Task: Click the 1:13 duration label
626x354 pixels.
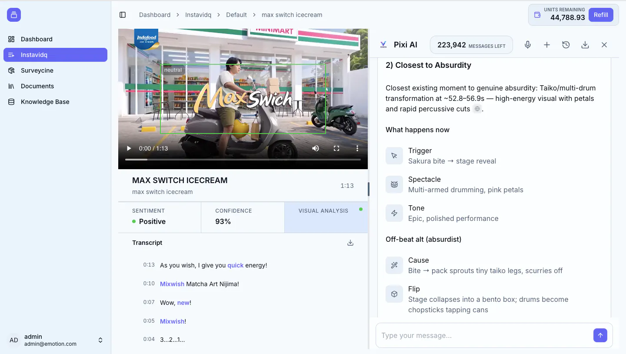Action: pyautogui.click(x=347, y=186)
